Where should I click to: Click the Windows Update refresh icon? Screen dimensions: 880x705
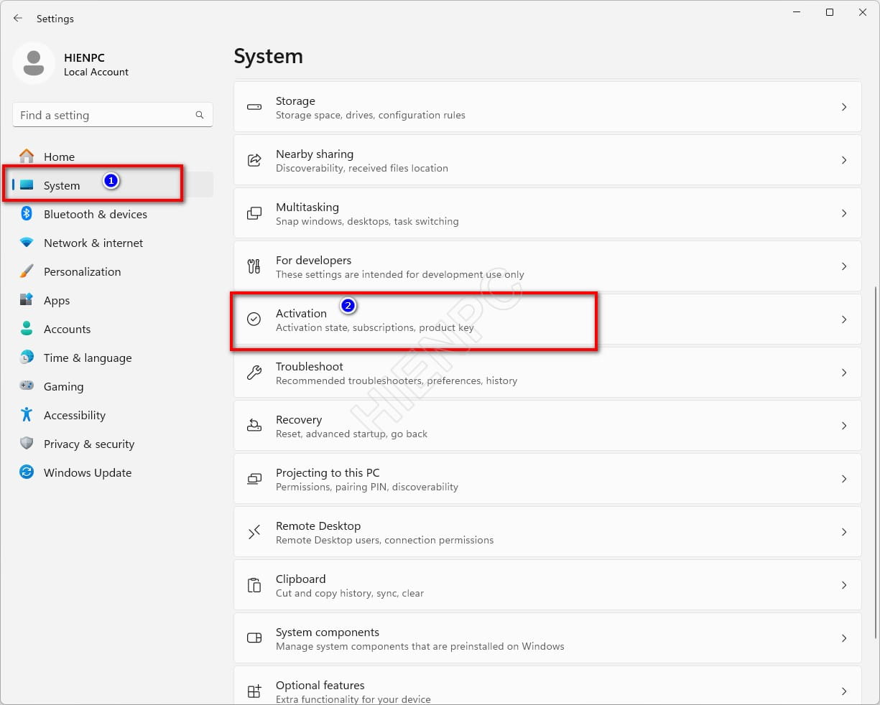coord(27,472)
